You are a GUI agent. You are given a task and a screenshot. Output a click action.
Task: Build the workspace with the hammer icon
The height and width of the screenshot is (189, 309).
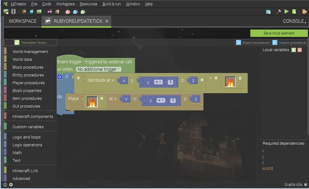point(279,12)
